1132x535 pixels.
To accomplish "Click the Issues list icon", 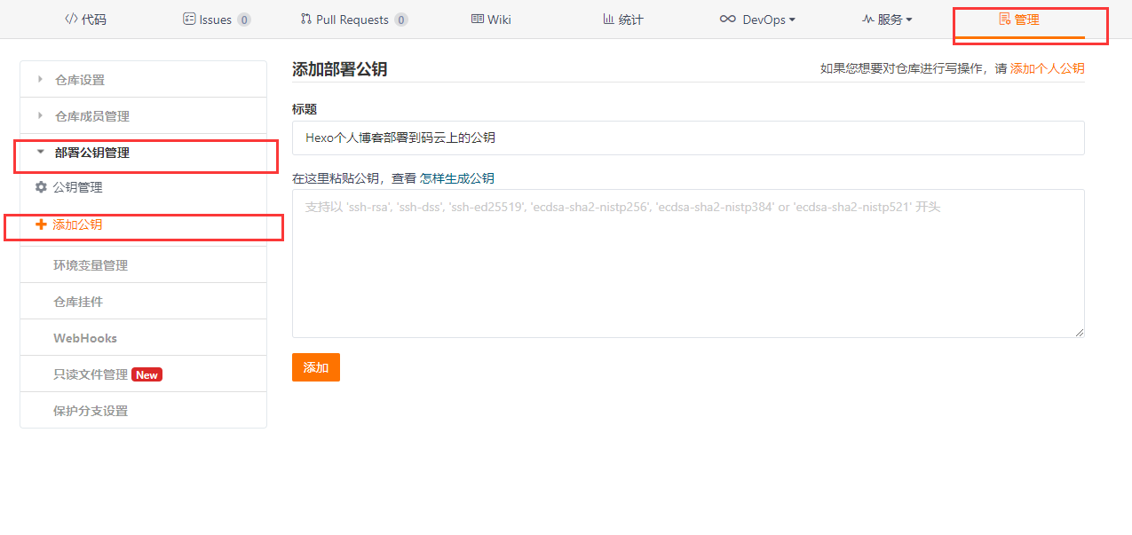I will coord(189,20).
